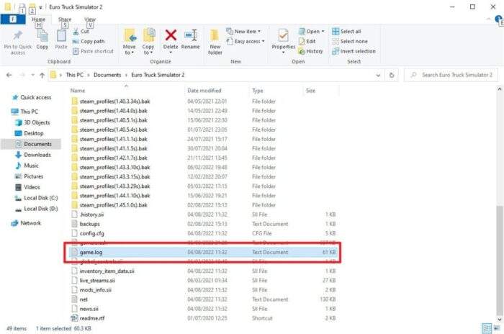Click Pin to Quick access icon

[x=17, y=36]
